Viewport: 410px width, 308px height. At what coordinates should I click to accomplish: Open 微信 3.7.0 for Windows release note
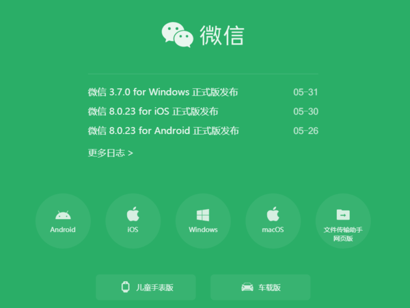point(163,92)
